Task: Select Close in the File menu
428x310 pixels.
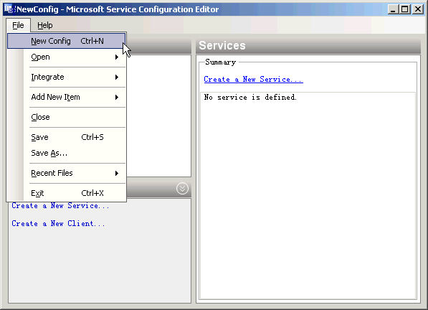Action: pyautogui.click(x=67, y=117)
